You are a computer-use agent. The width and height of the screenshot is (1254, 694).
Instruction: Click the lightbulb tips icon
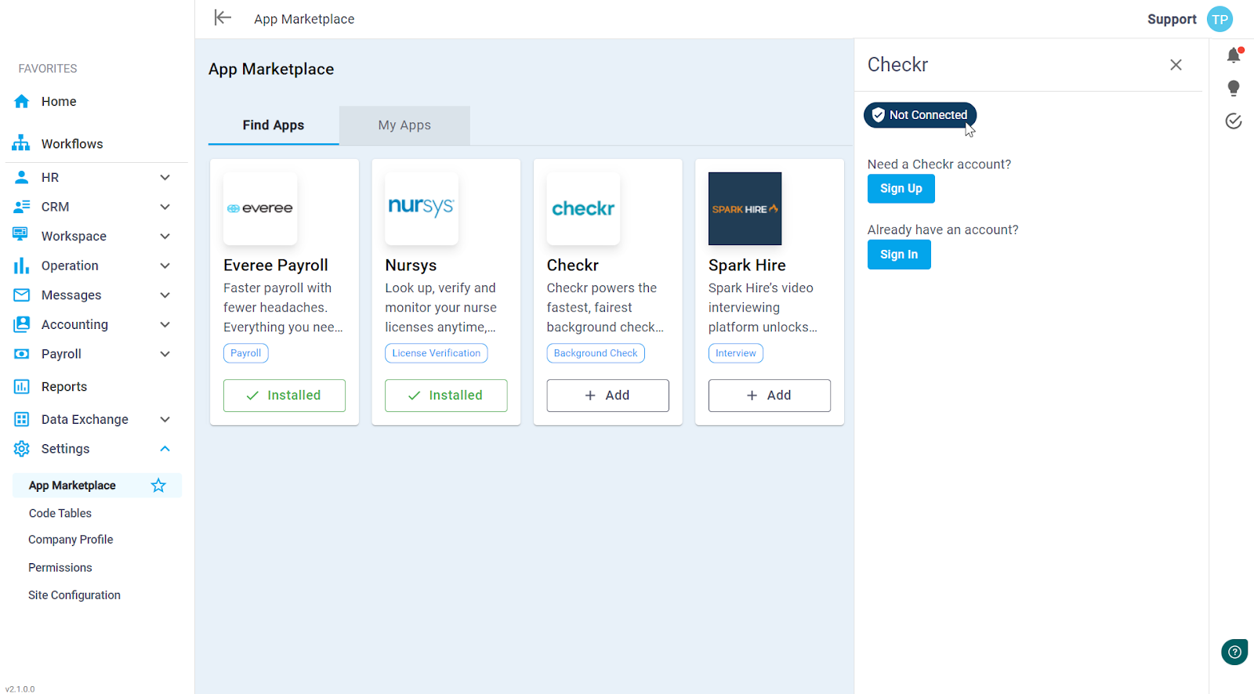[x=1234, y=88]
